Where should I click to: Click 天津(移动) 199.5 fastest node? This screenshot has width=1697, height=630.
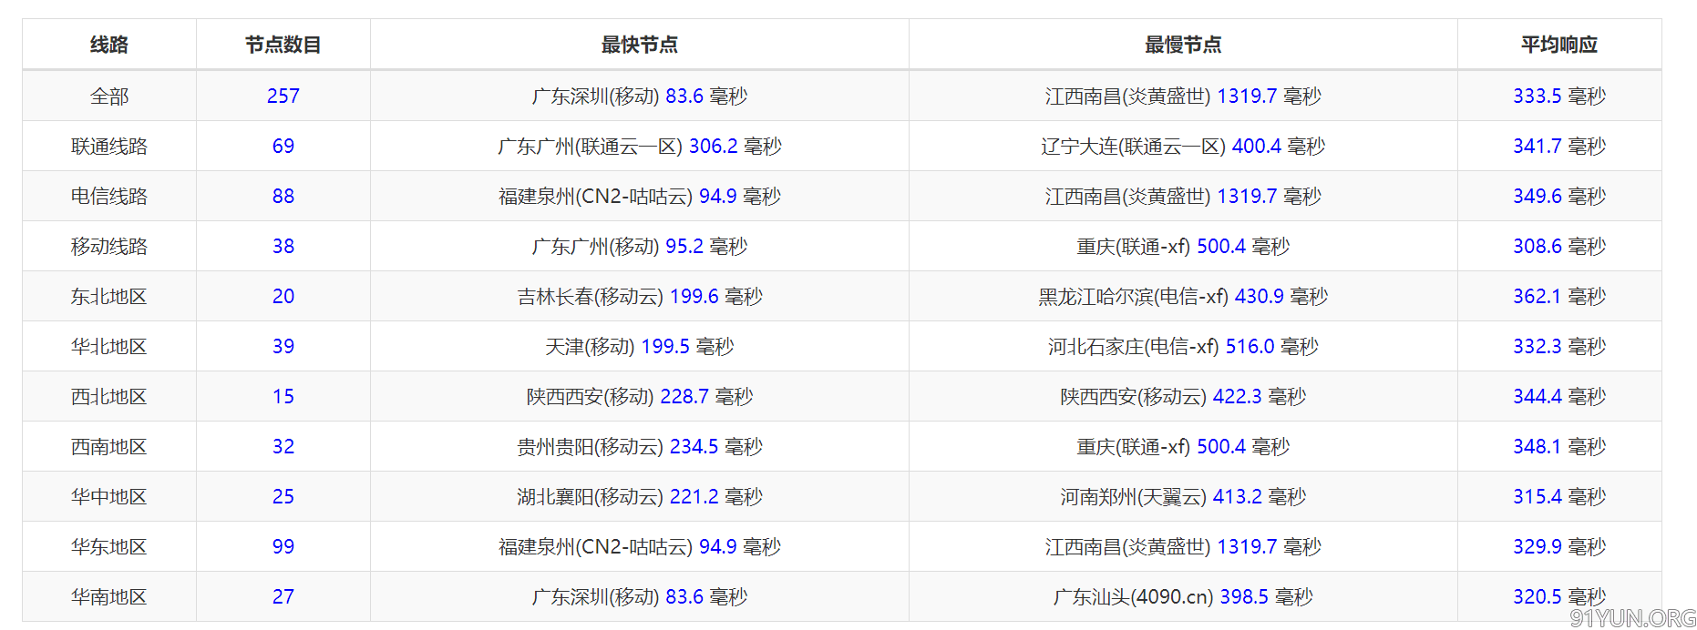[x=640, y=346]
